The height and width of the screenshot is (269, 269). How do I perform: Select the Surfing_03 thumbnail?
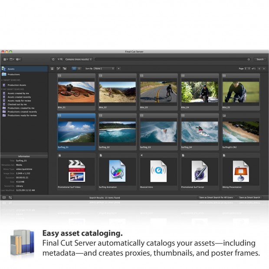158,132
